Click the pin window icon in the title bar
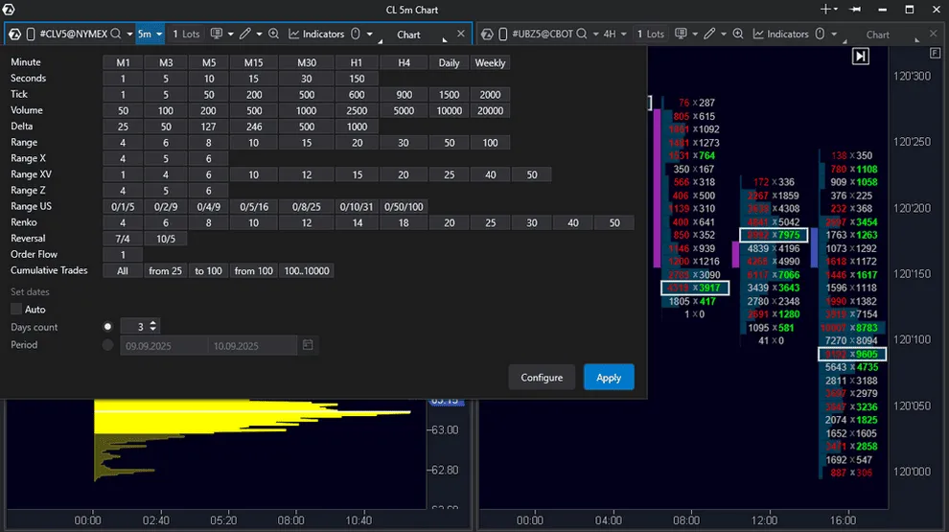The image size is (949, 532). (855, 10)
